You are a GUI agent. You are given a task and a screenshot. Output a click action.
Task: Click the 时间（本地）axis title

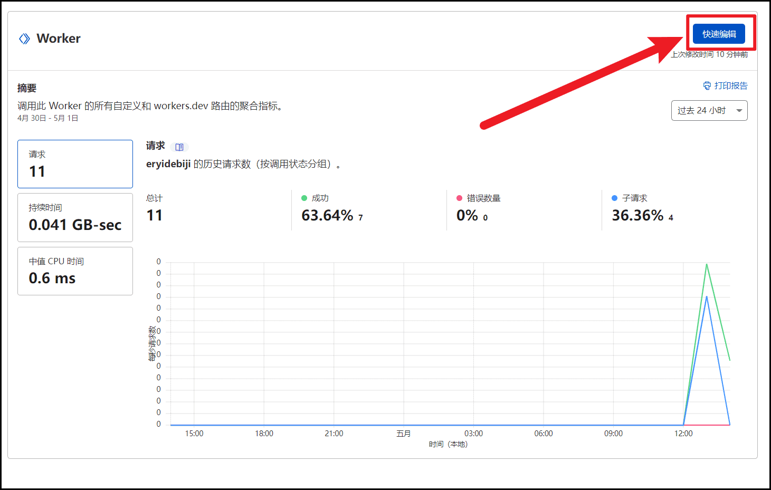(448, 445)
